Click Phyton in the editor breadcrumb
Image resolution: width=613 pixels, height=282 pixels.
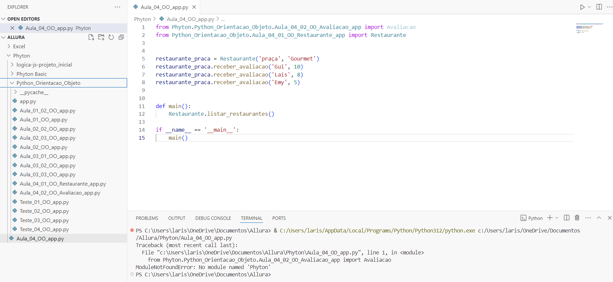click(x=142, y=19)
